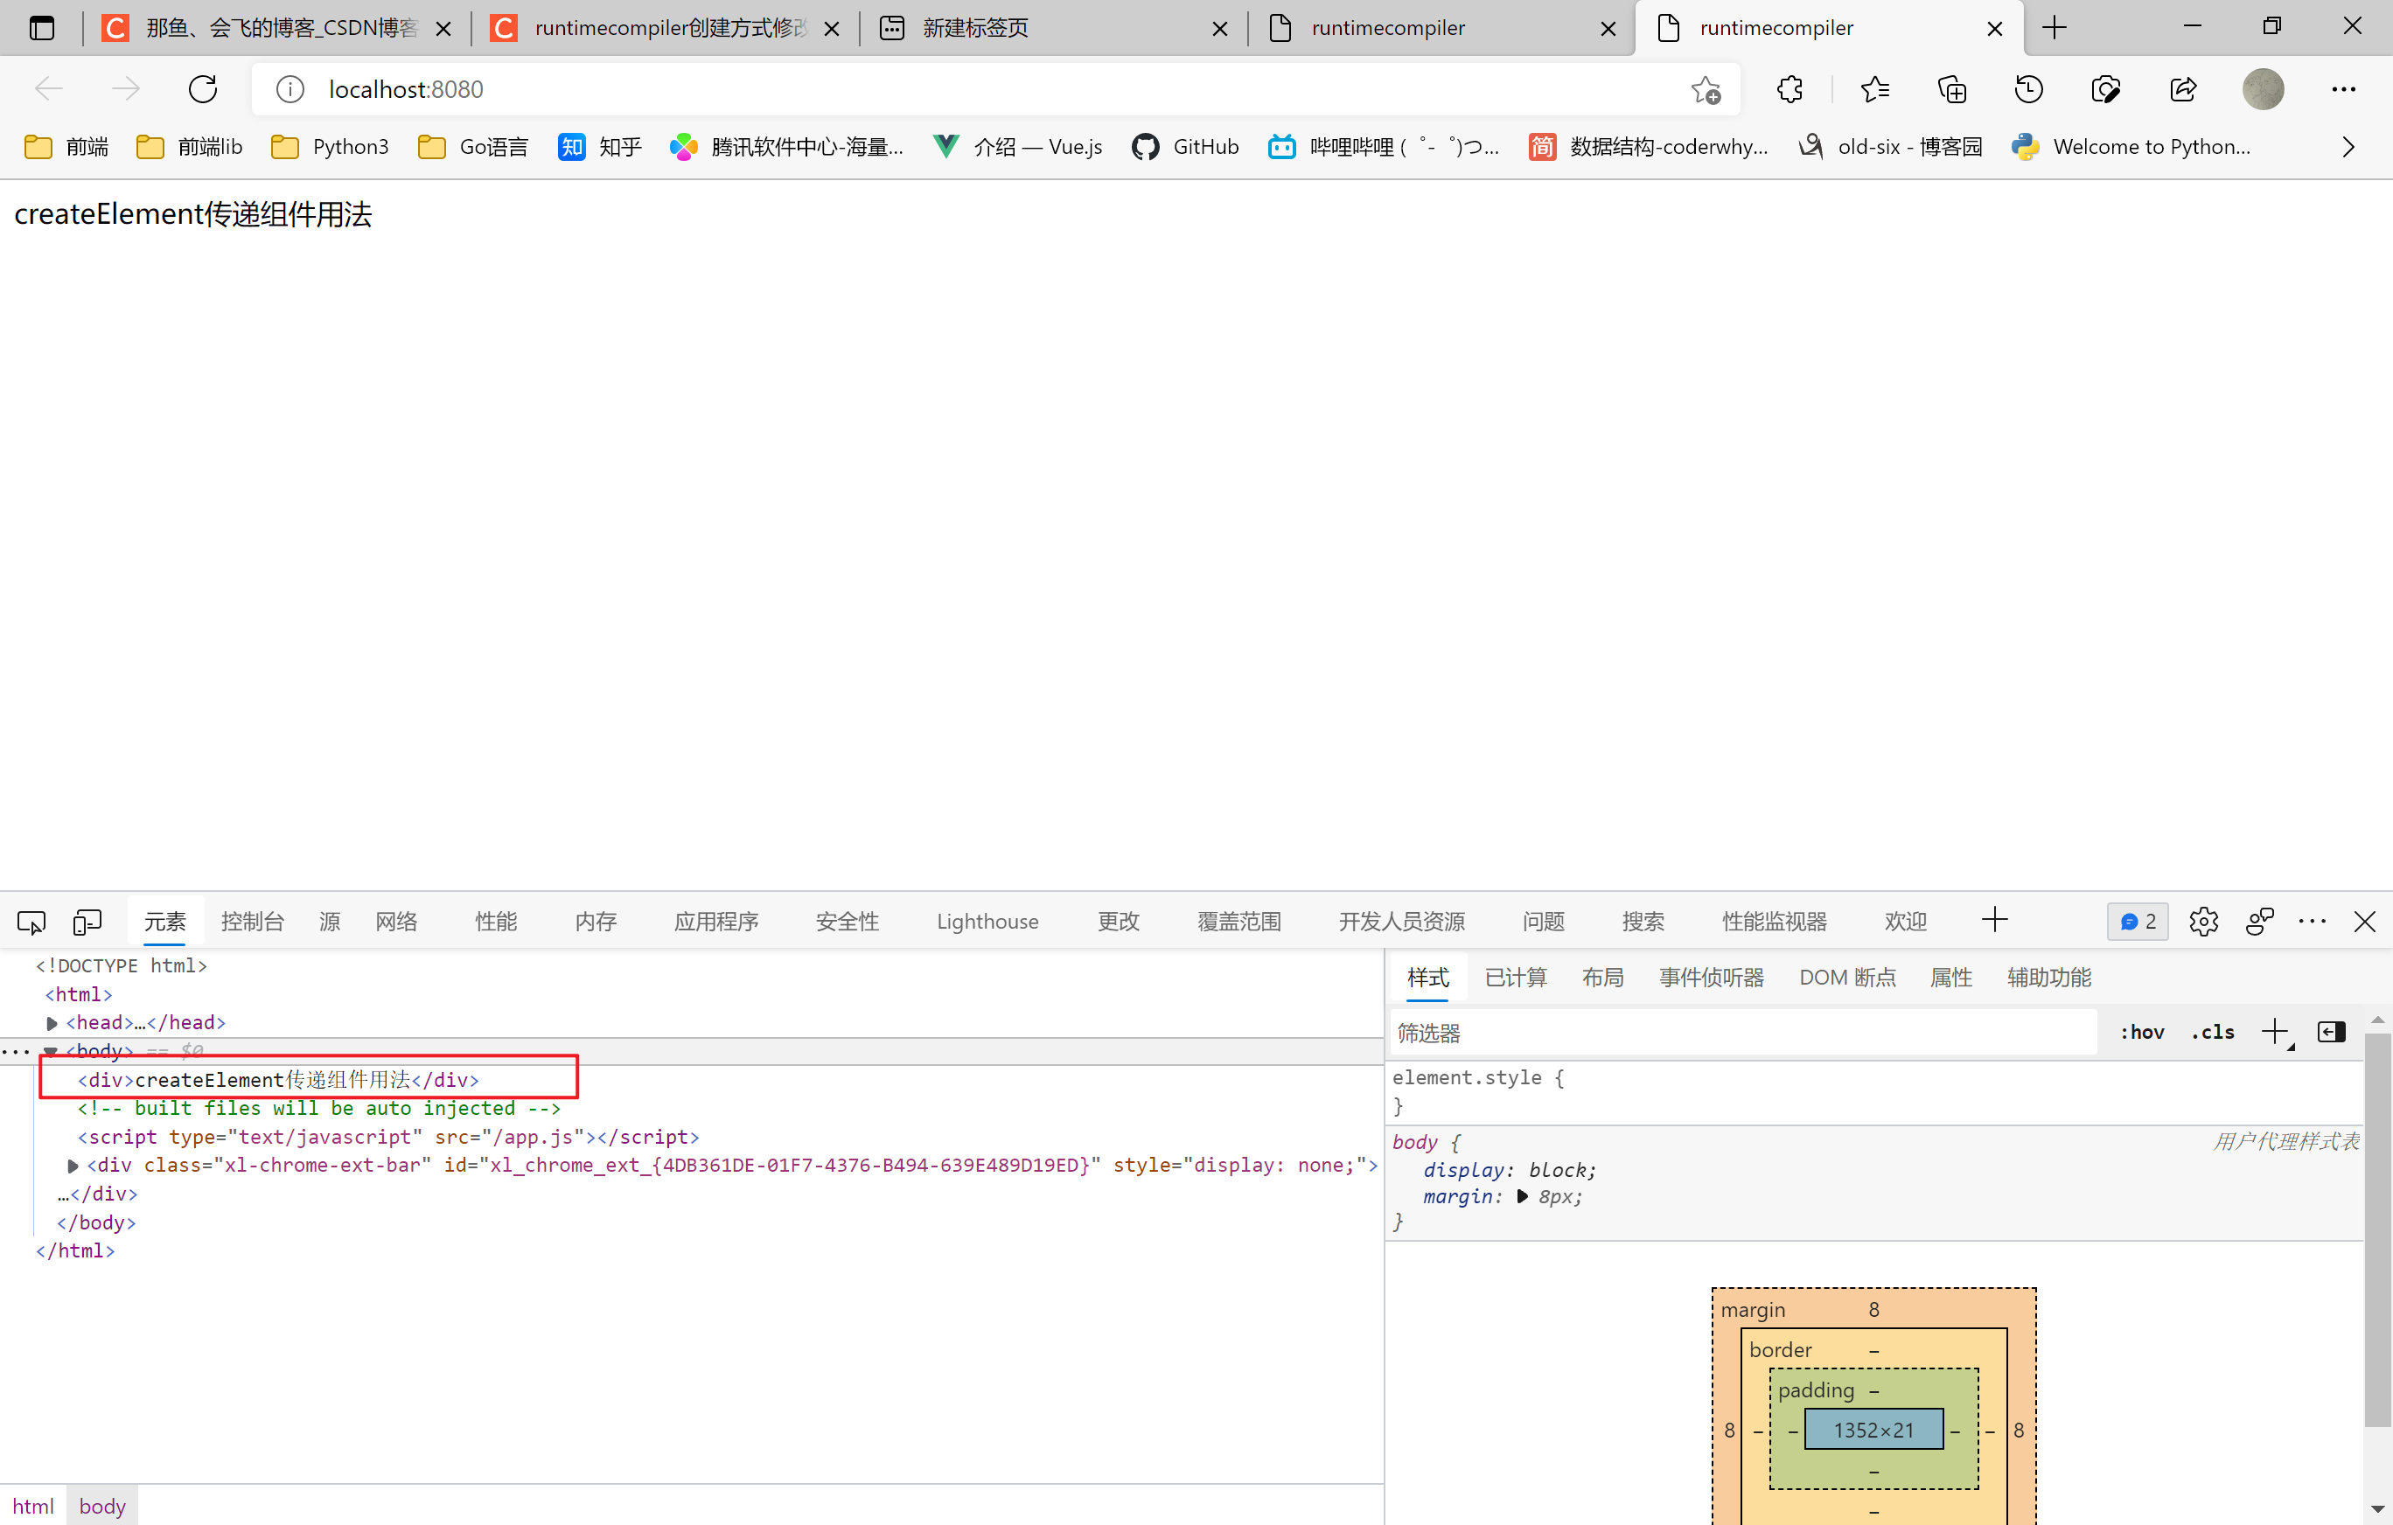Expand the margin shorthand triangle
The width and height of the screenshot is (2393, 1525).
1522,1197
